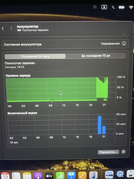The image size is (134, 179).
Task: Launch Apple TV from the Dock
Action: (49, 176)
